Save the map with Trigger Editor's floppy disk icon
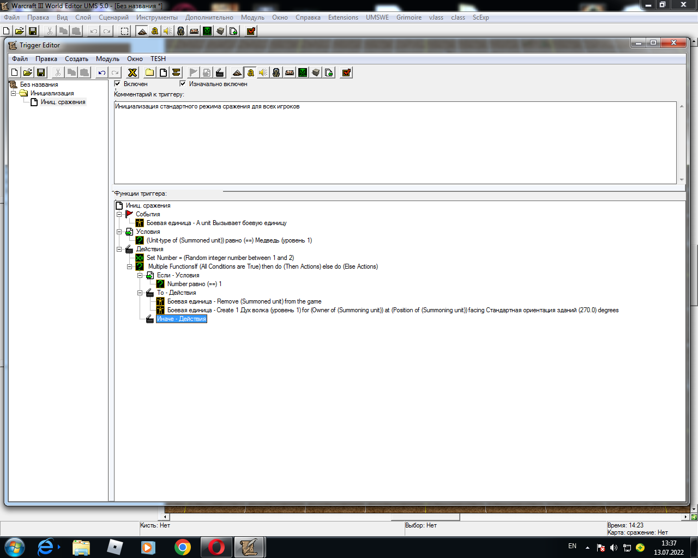The image size is (698, 558). point(41,72)
